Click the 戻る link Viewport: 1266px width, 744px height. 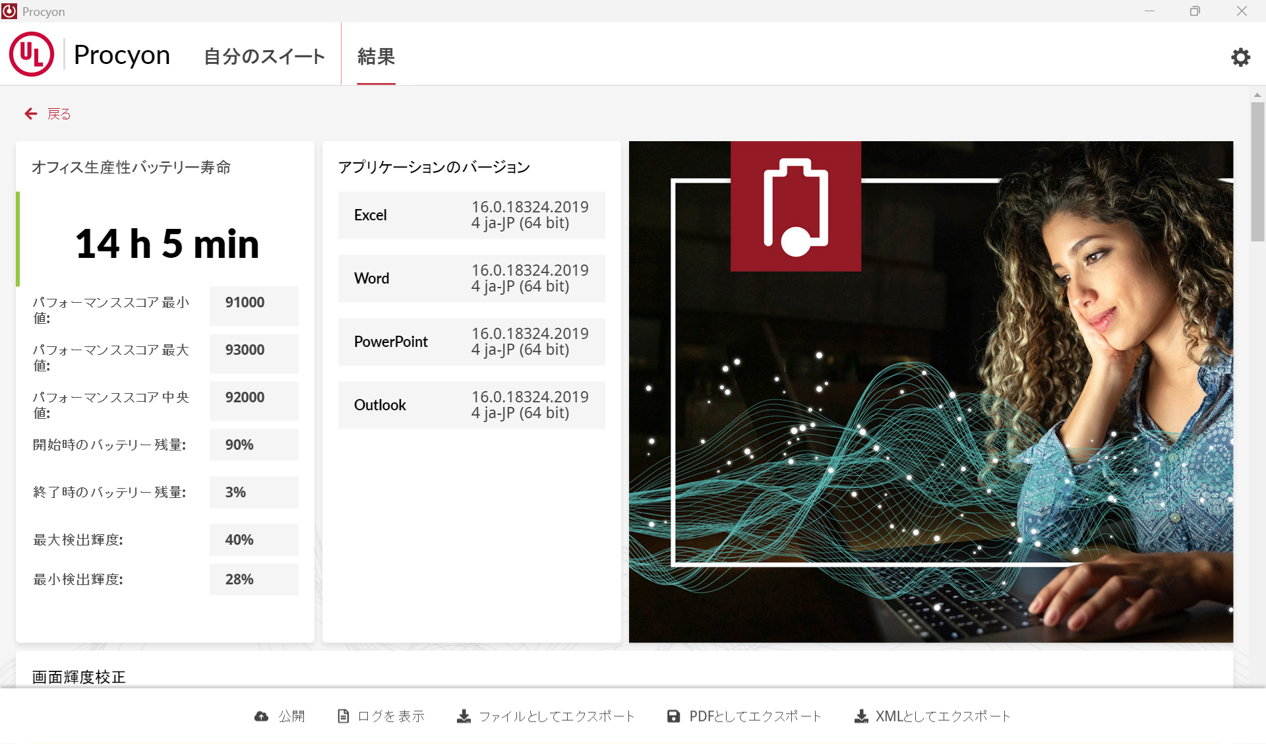pyautogui.click(x=59, y=114)
